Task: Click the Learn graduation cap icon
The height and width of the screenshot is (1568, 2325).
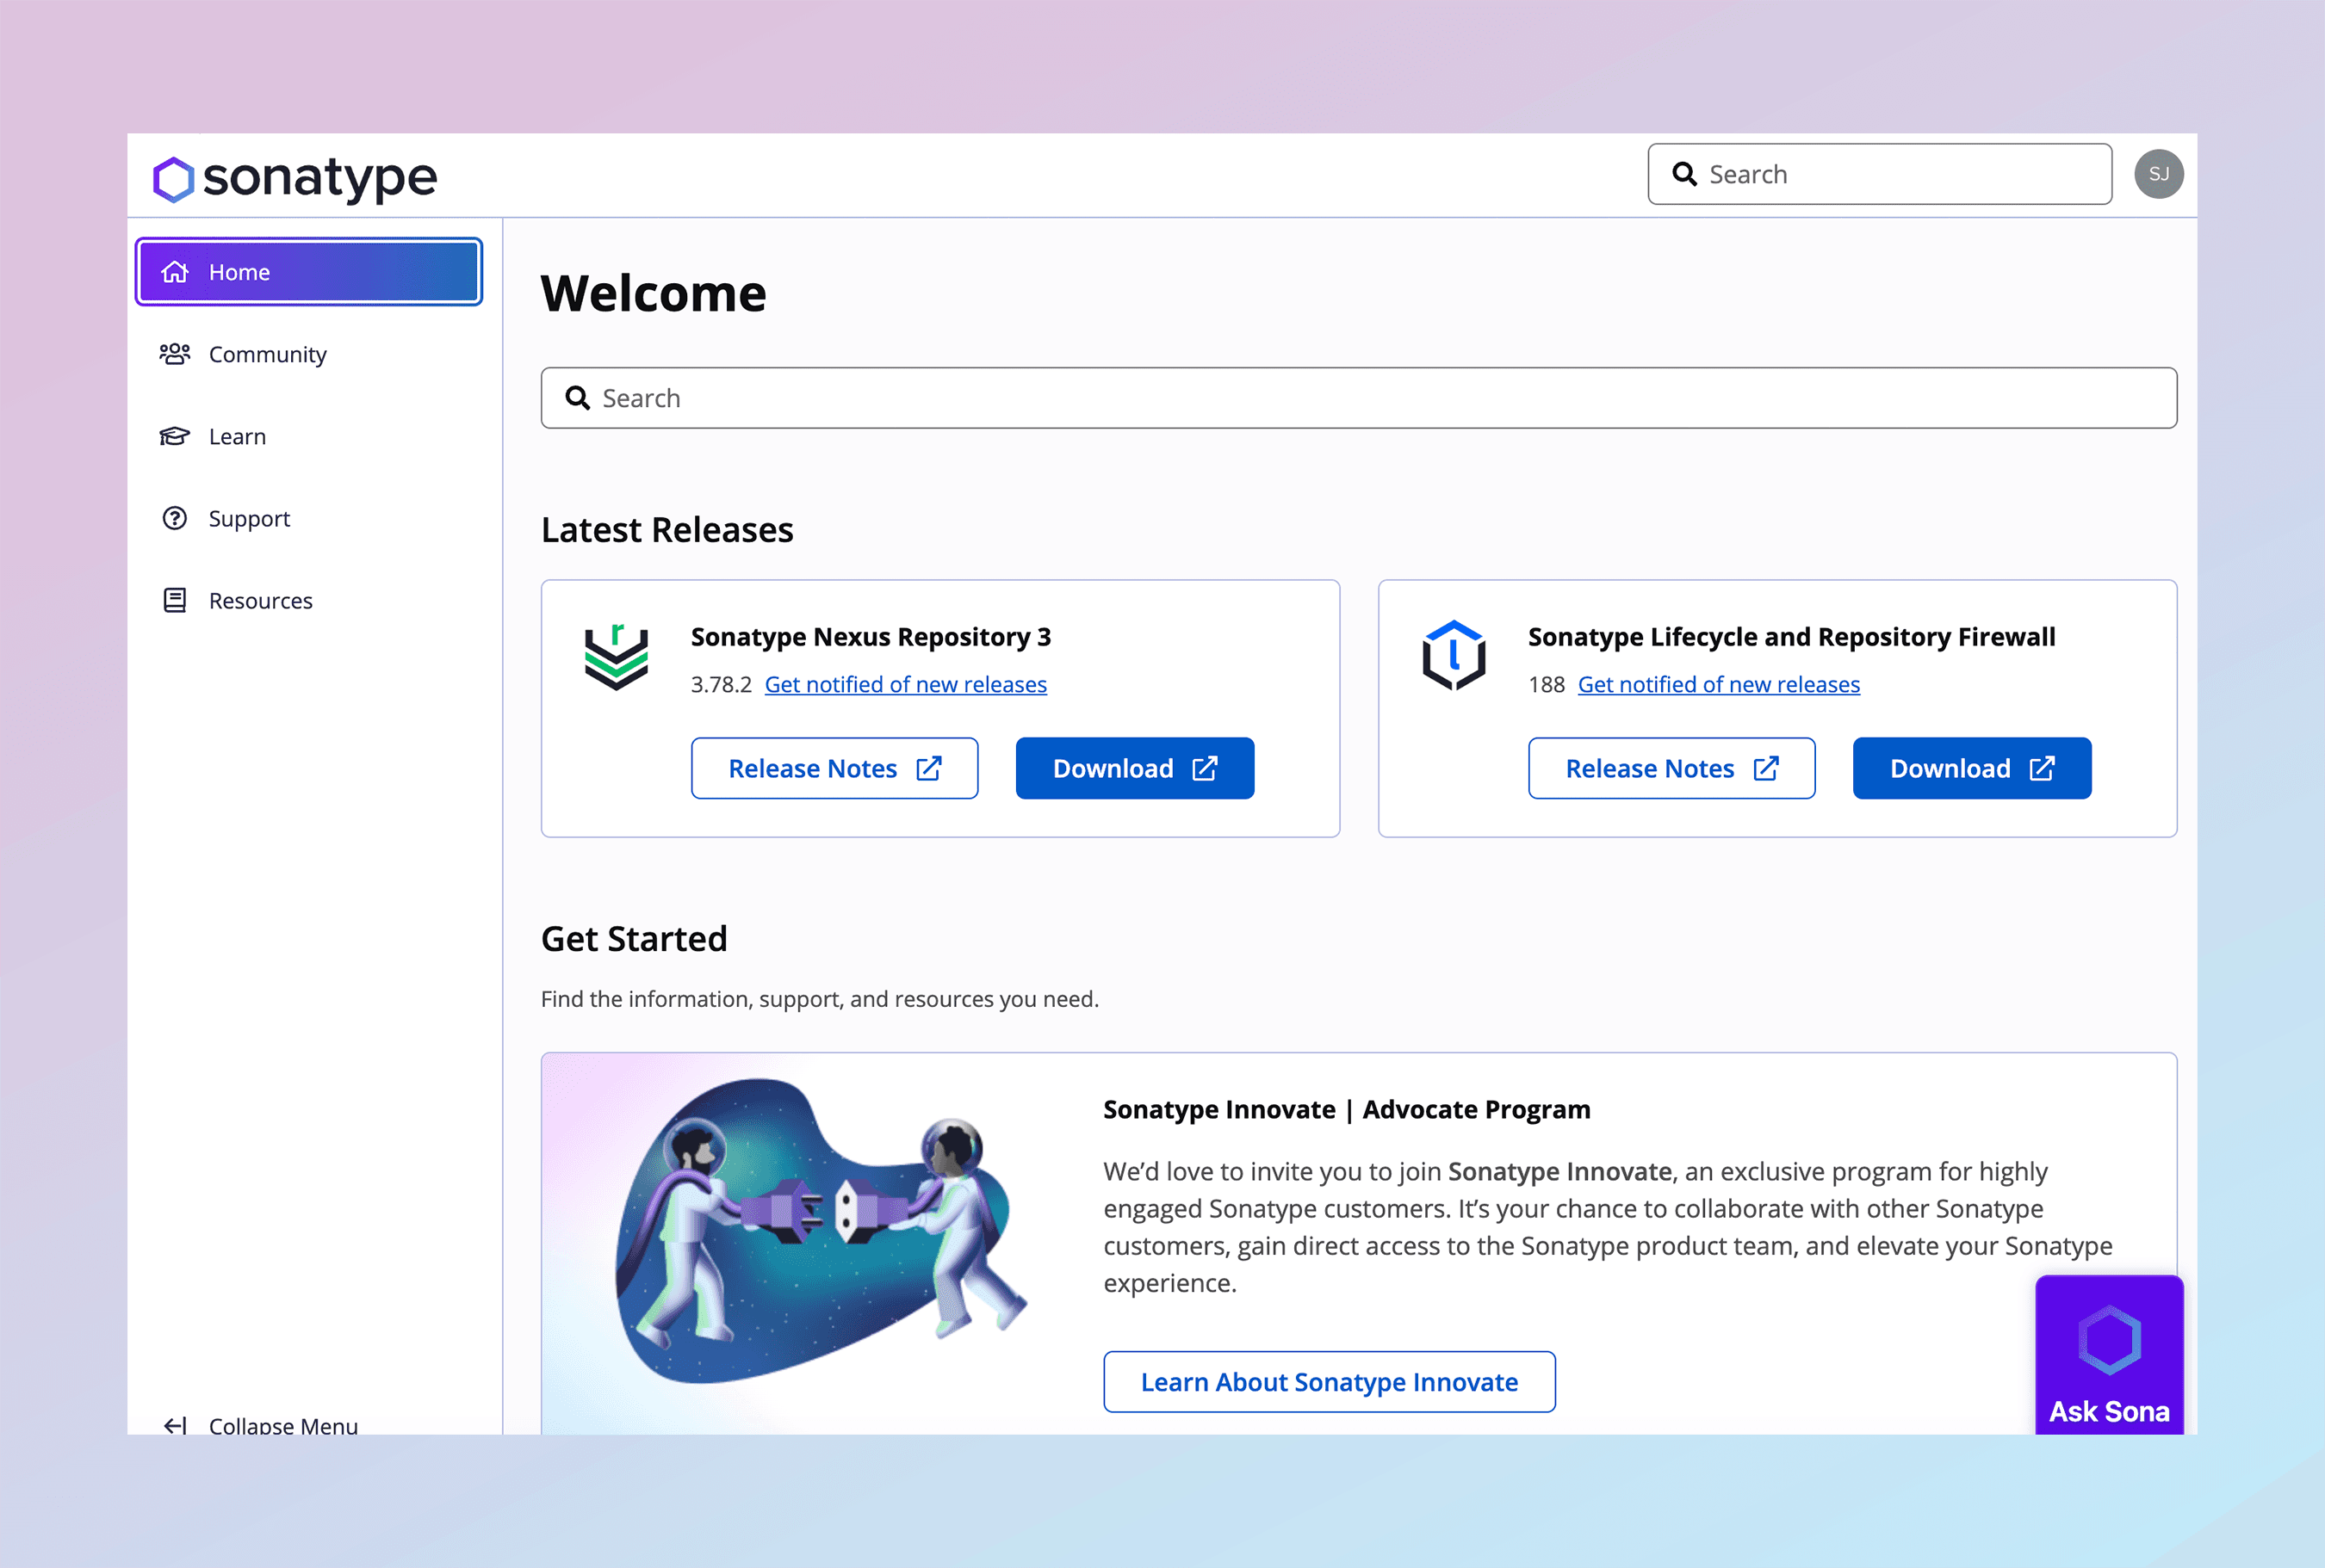Action: click(x=175, y=436)
